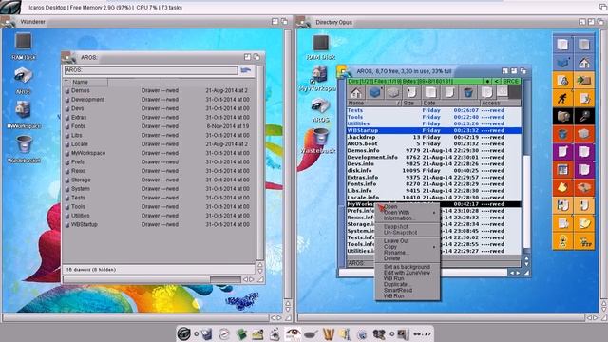
Task: Choose Set as background from context menu
Action: 408,267
